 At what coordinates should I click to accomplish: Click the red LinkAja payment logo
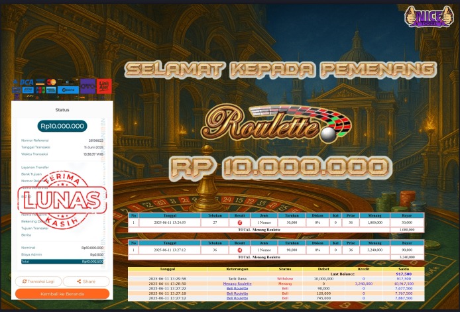click(104, 85)
